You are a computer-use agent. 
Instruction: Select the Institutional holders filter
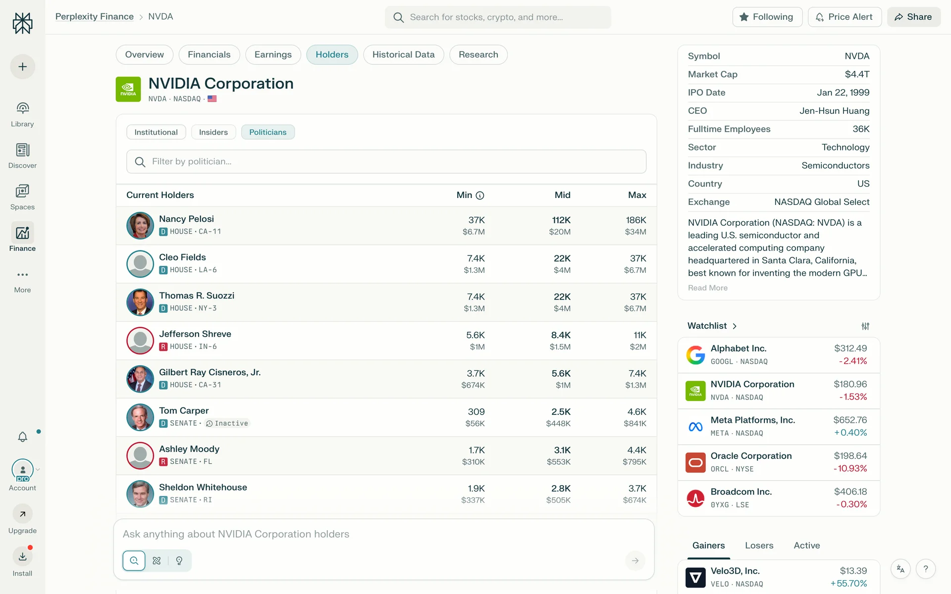[x=156, y=132]
